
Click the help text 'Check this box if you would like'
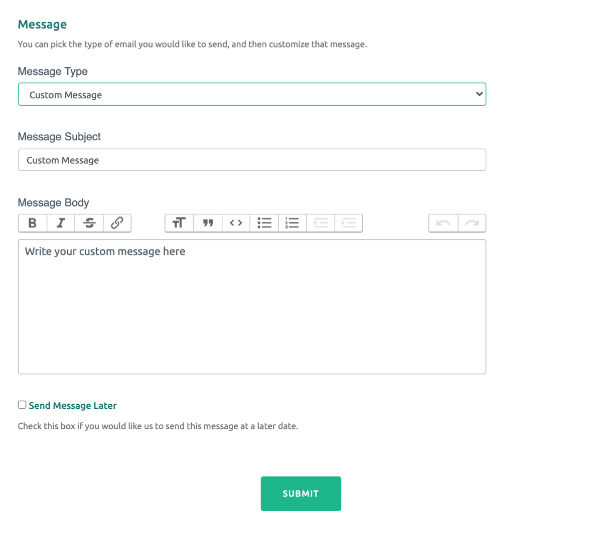[x=158, y=426]
